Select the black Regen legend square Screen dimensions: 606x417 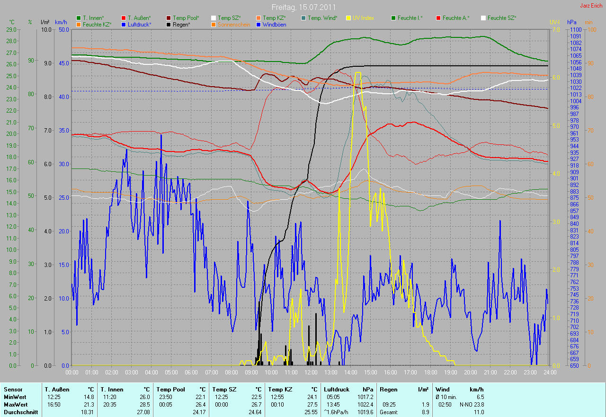click(169, 24)
